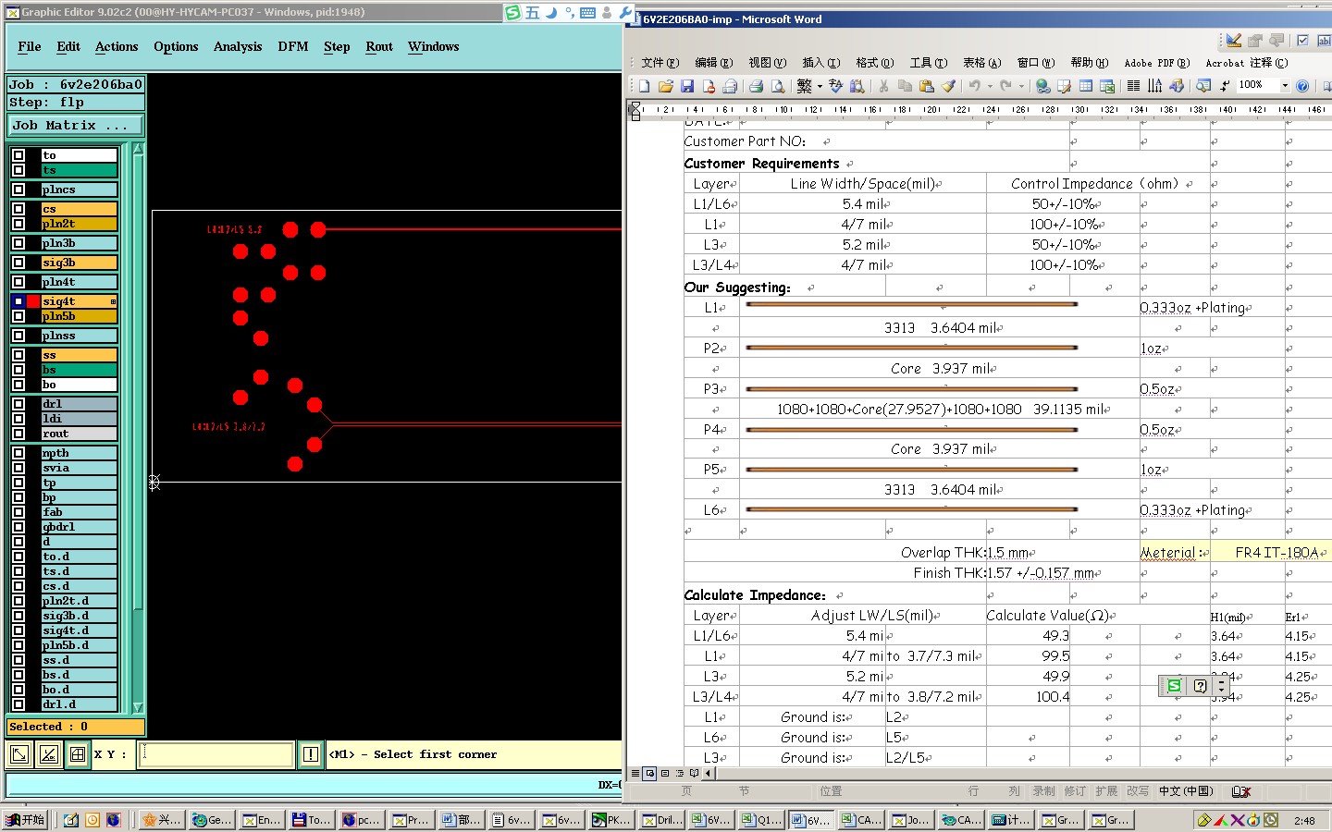Toggle visibility checkbox of layer 'drl'

(x=18, y=404)
